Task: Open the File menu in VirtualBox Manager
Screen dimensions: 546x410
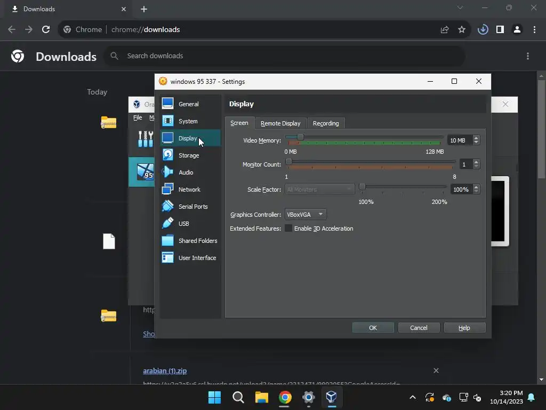Action: (x=138, y=118)
